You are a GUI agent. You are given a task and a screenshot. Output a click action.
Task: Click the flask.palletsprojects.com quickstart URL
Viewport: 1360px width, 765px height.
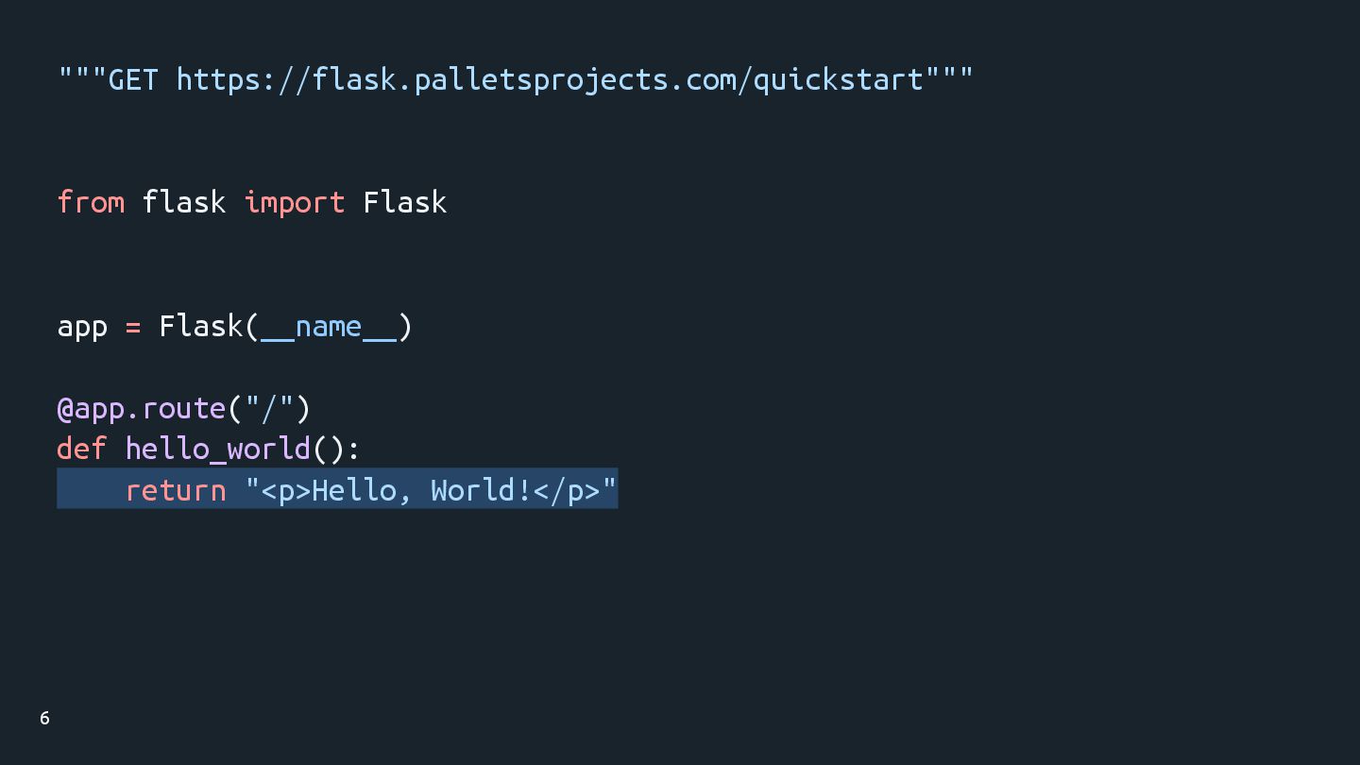(550, 80)
